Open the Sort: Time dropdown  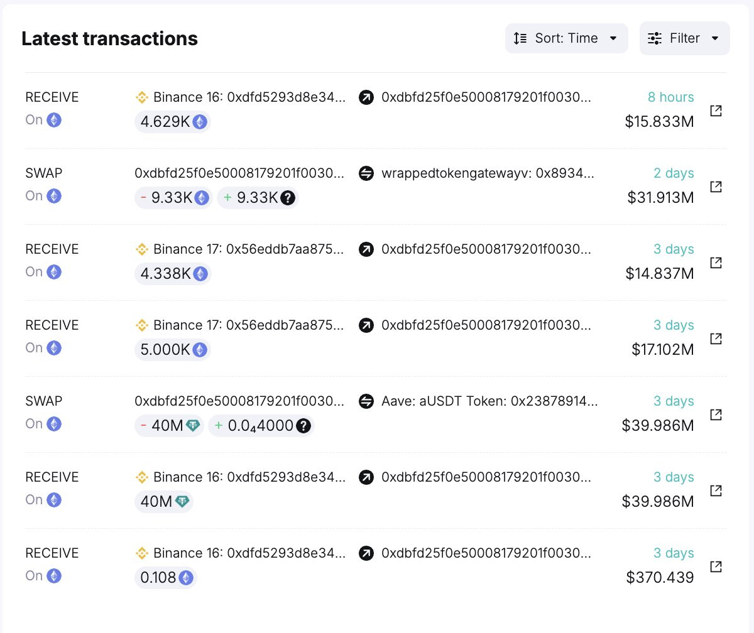(x=566, y=38)
